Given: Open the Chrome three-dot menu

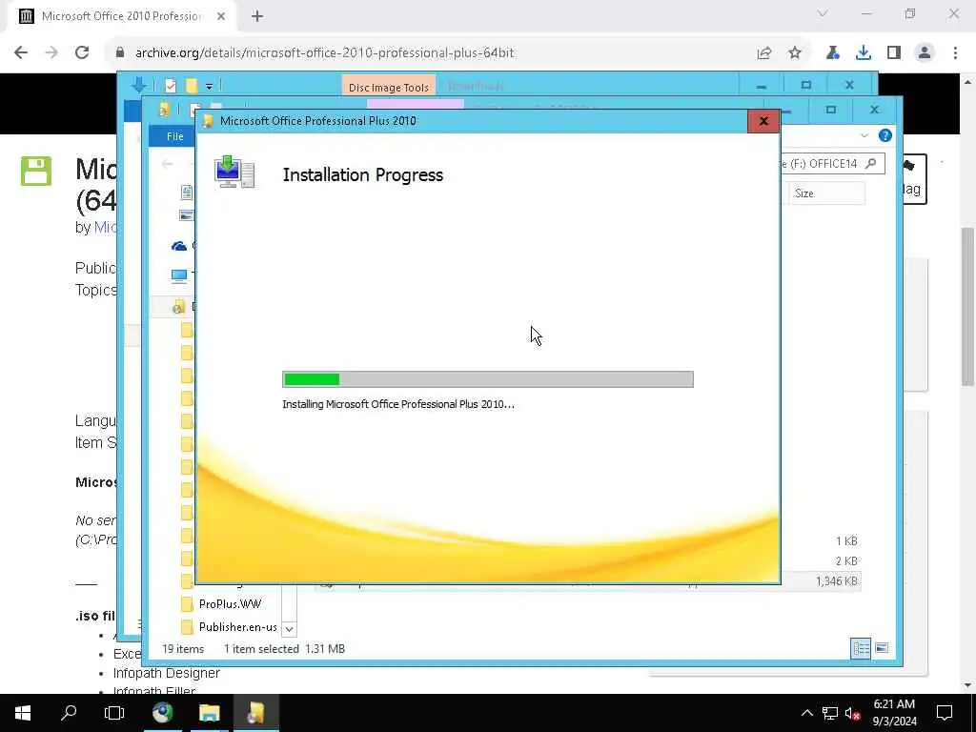Looking at the screenshot, I should pyautogui.click(x=955, y=53).
